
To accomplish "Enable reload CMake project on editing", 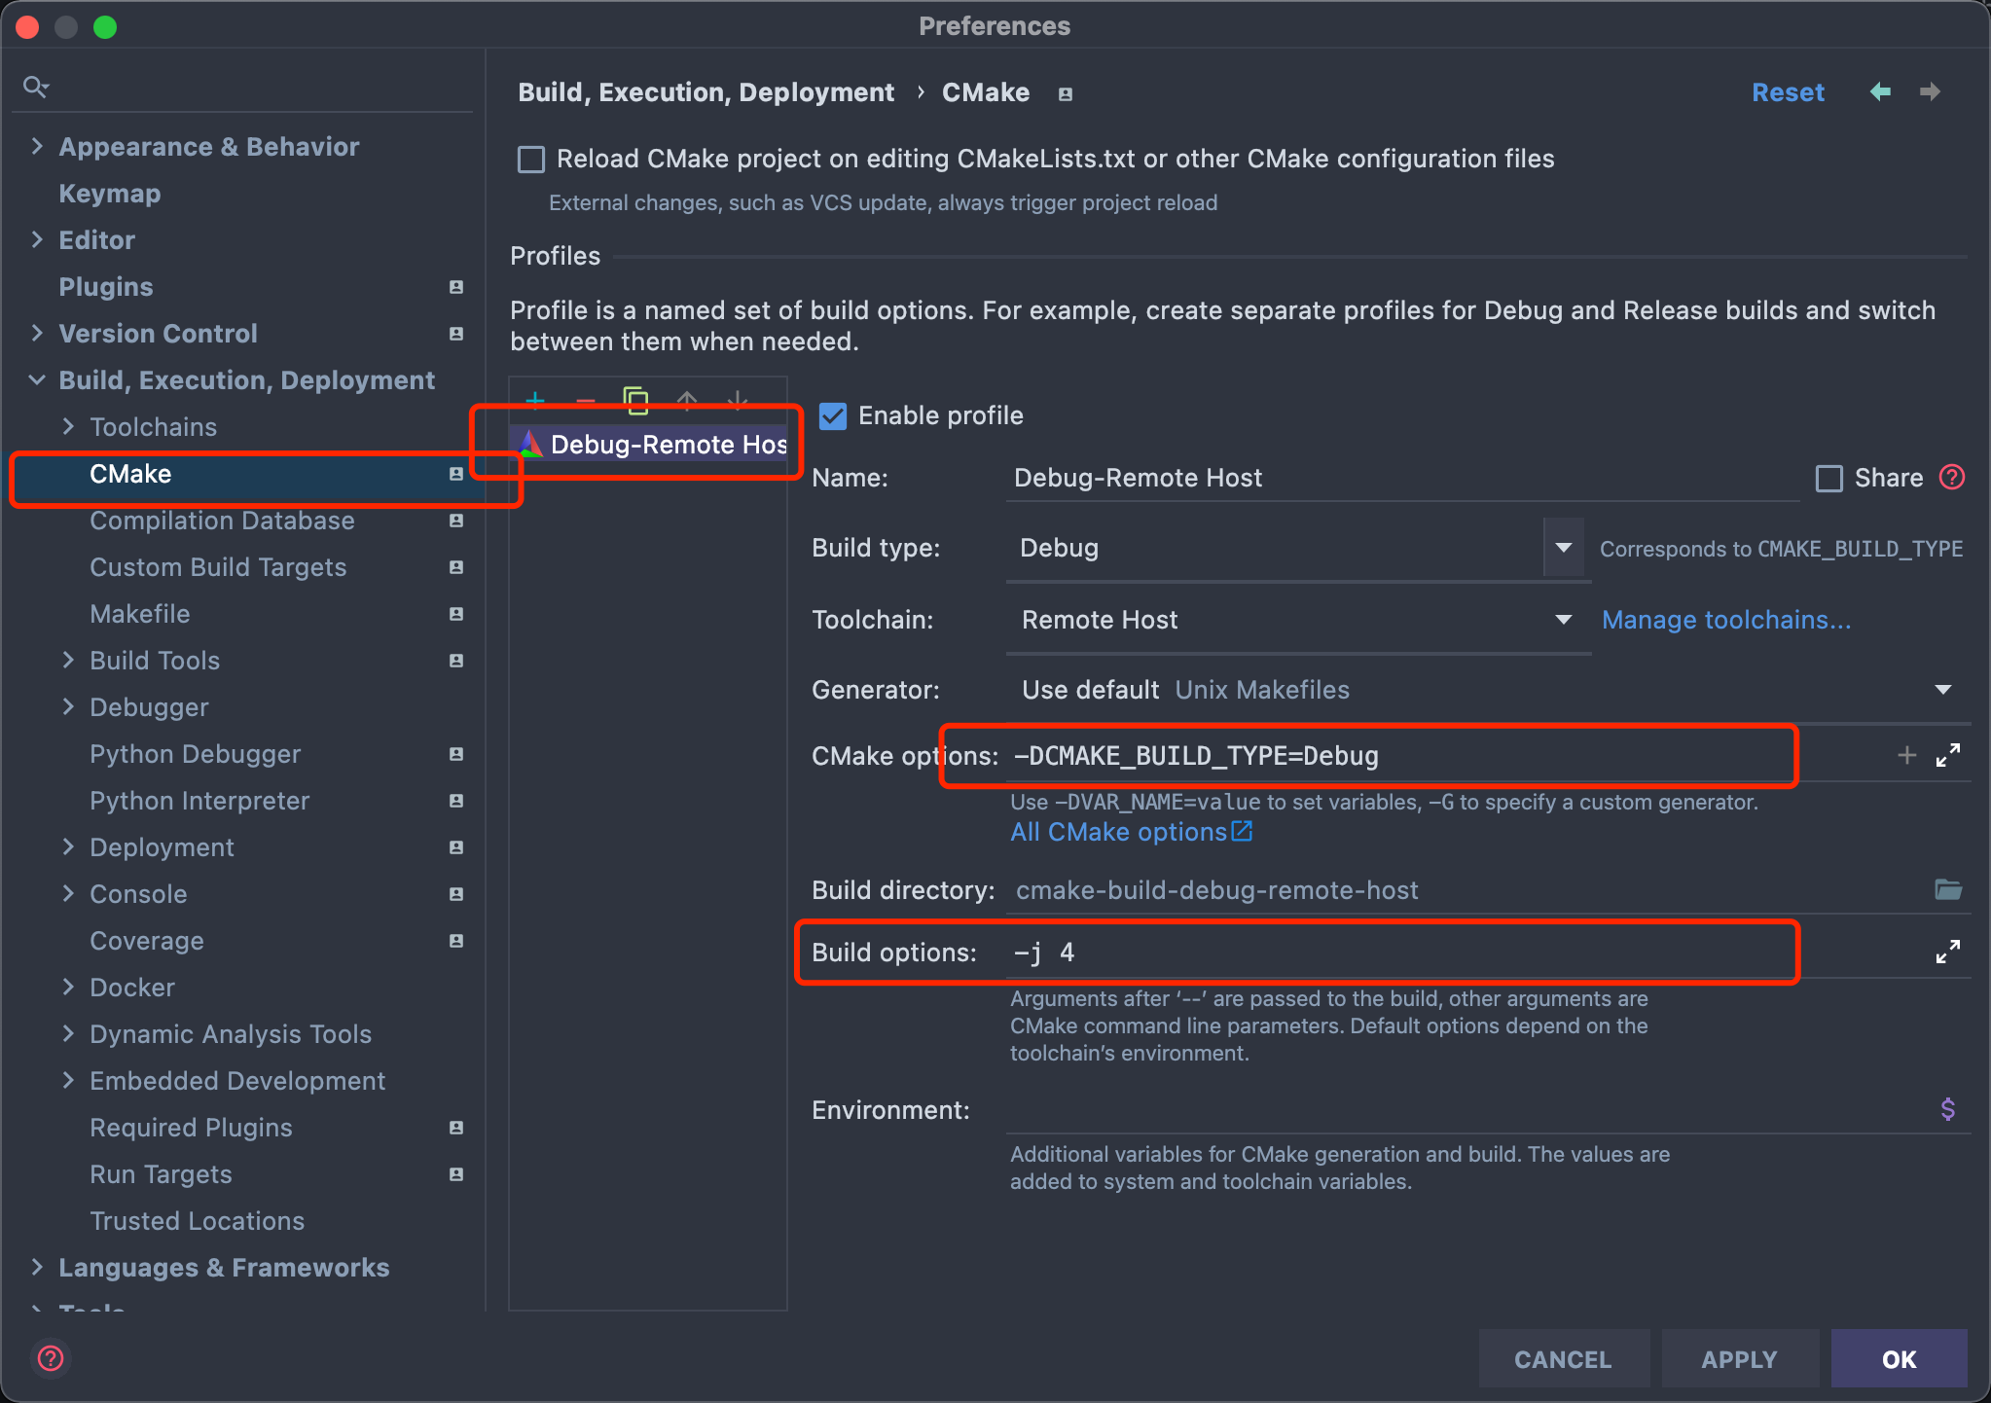I will coord(531,159).
